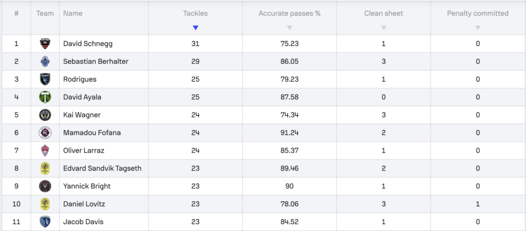Open the New England Revolution crest by Mamadou Fofana
The height and width of the screenshot is (231, 526).
pos(45,133)
